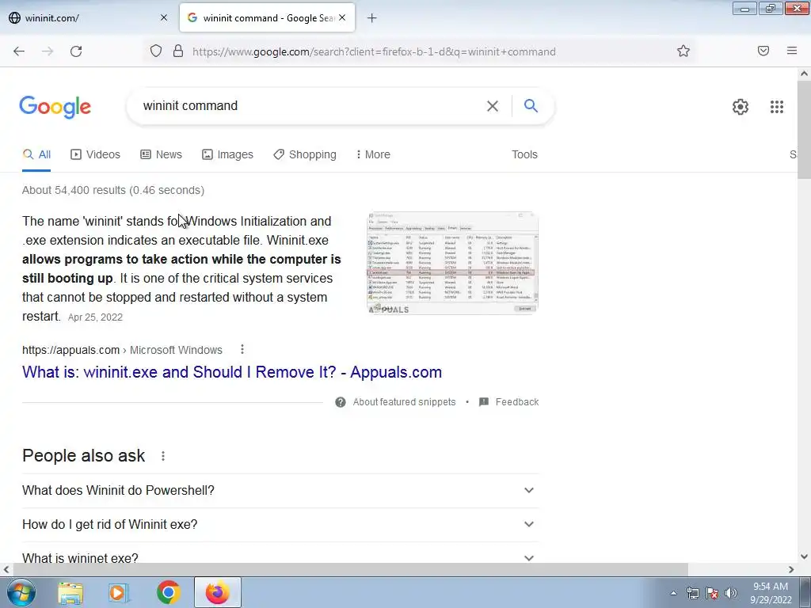Close the Google Search tab
Image resolution: width=811 pixels, height=608 pixels.
coord(342,17)
